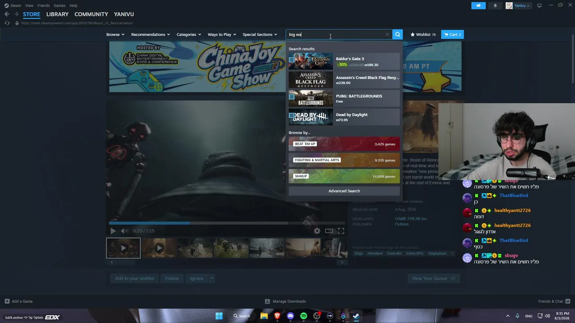The image size is (575, 323).
Task: Open trailer video settings gear
Action: [x=317, y=231]
